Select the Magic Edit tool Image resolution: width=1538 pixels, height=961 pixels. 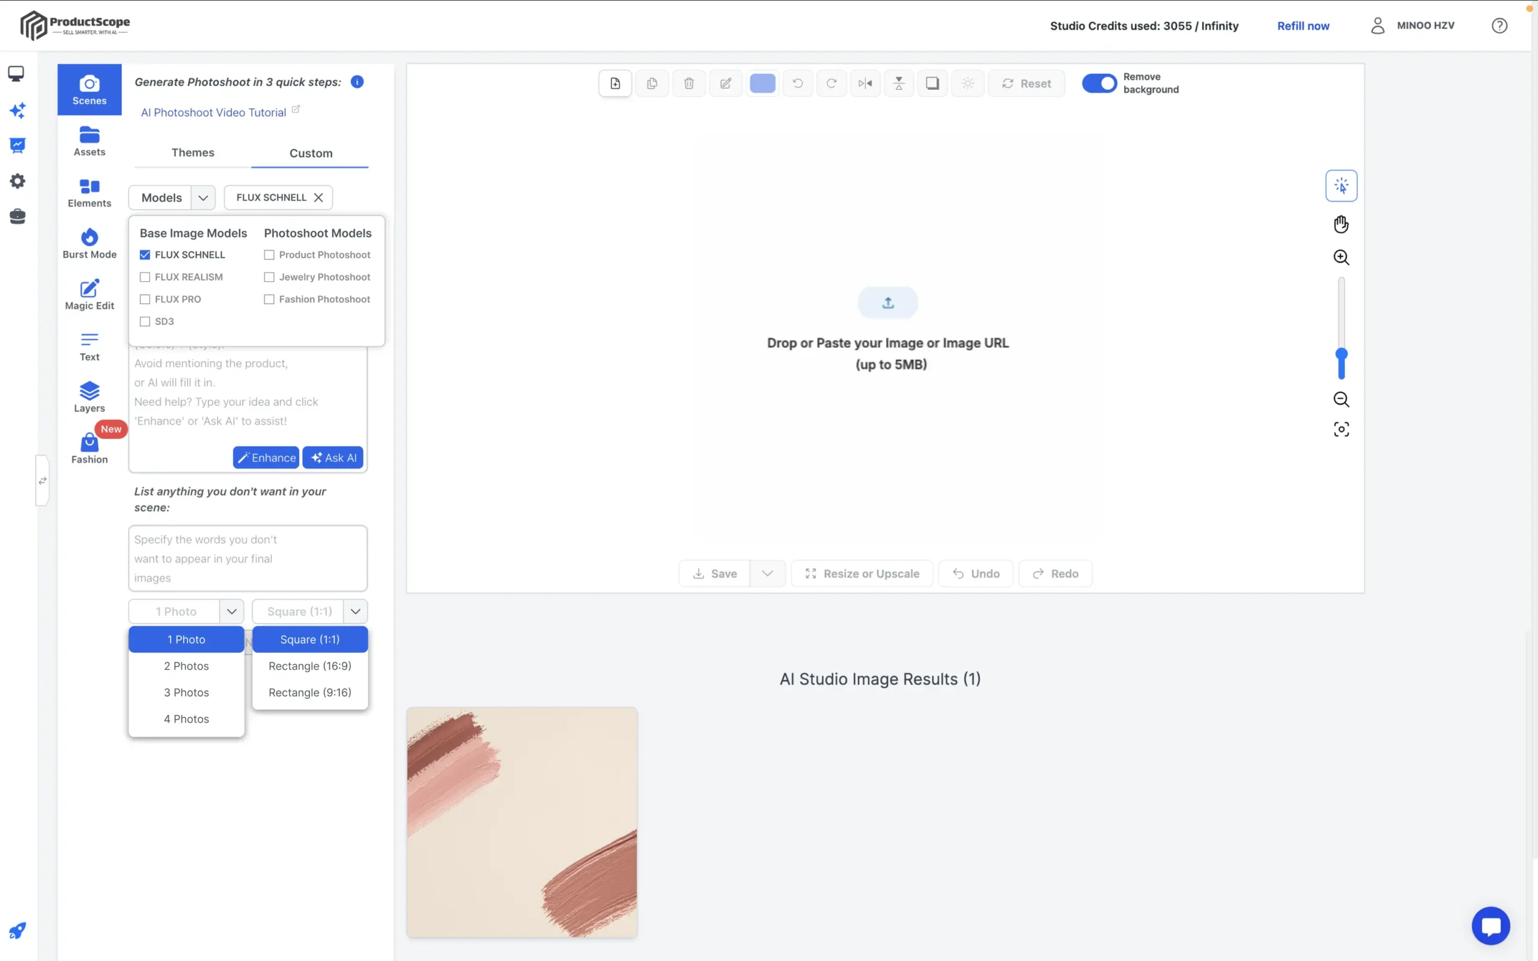(x=89, y=295)
